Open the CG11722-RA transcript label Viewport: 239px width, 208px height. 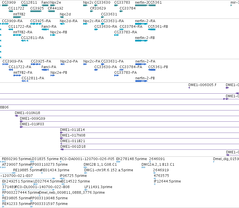(x=20, y=27)
